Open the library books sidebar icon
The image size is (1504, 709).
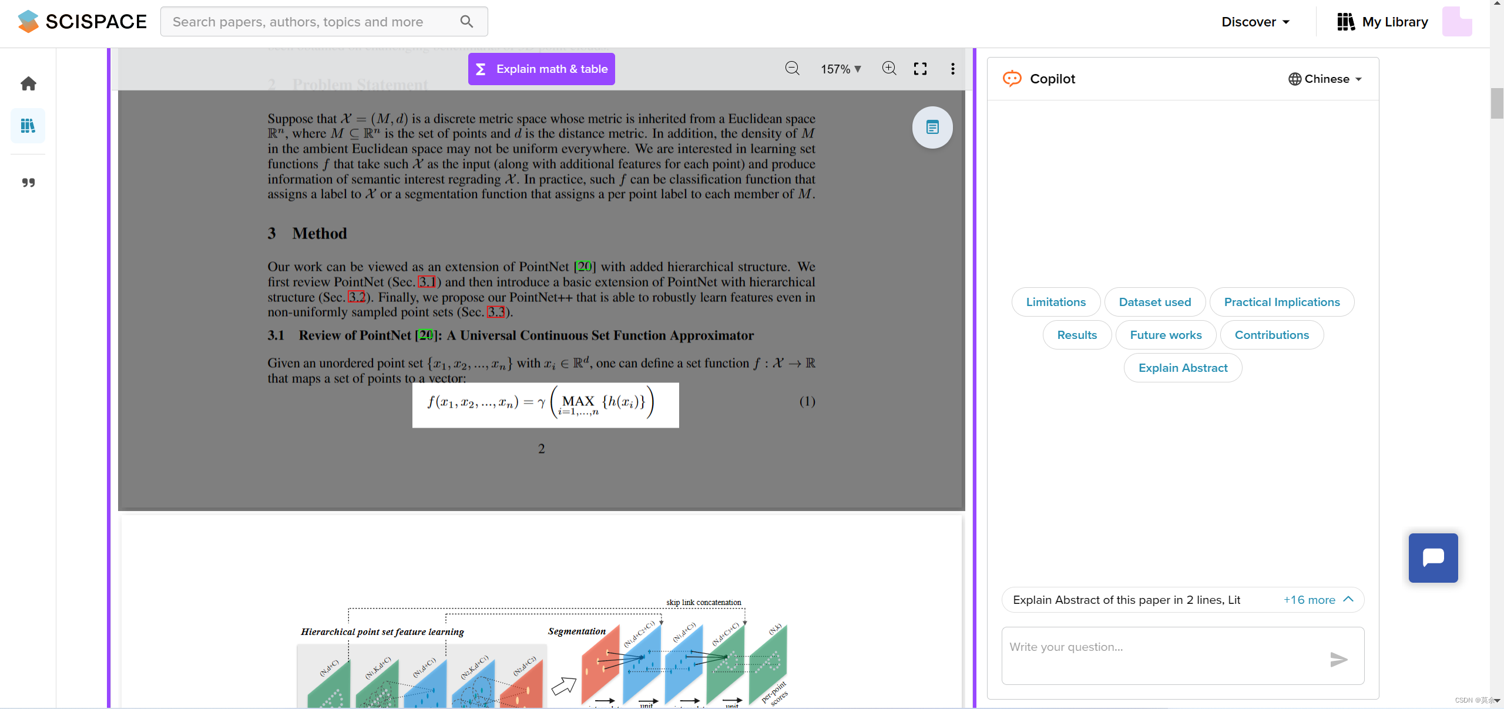28,126
